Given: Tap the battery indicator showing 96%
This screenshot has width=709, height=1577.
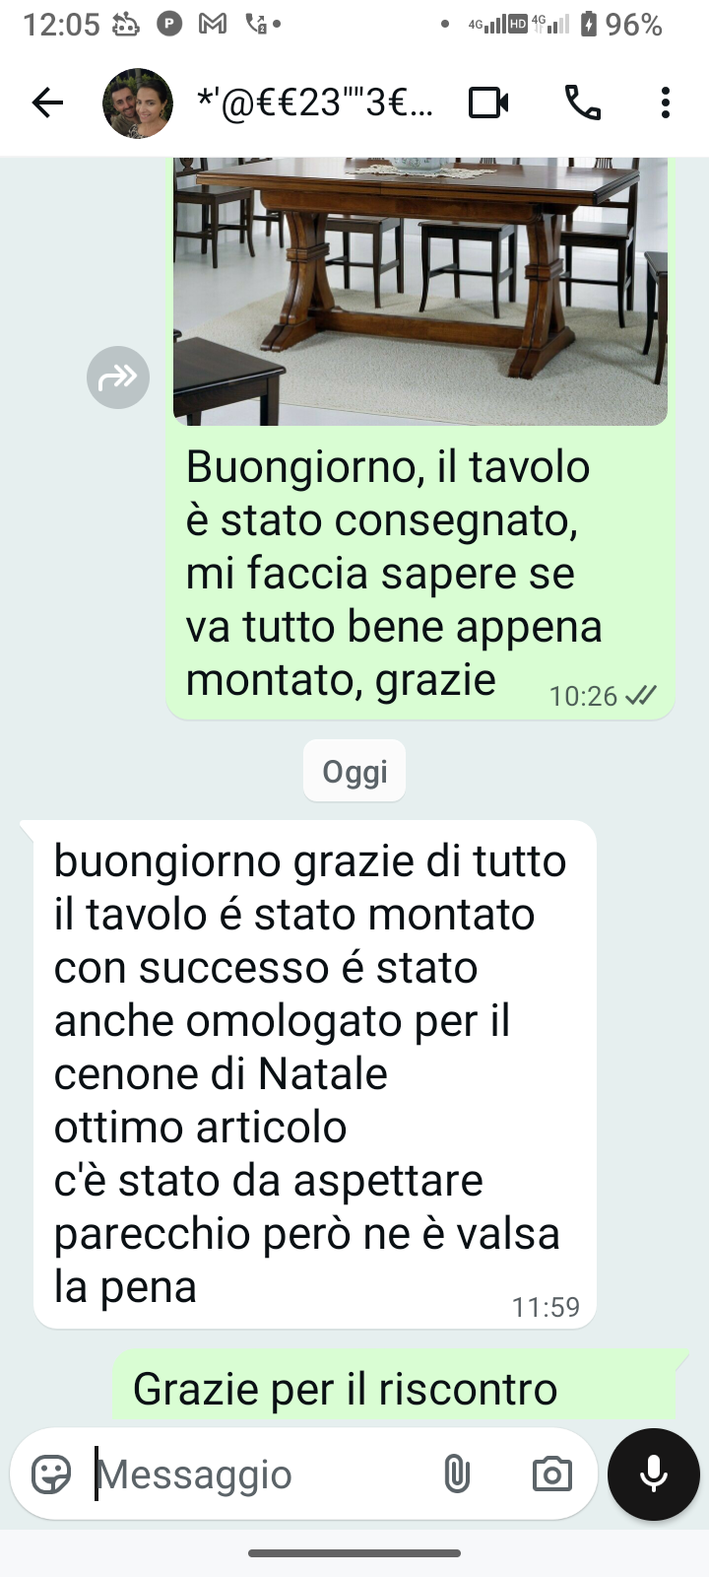Looking at the screenshot, I should [621, 24].
